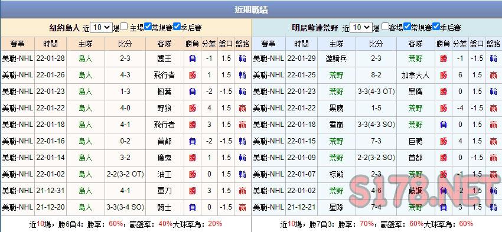Click 雪崩 home team in 22-01-18 row

(337, 125)
